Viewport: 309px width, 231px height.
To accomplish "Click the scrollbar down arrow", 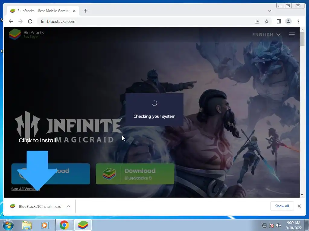I will click(x=302, y=195).
